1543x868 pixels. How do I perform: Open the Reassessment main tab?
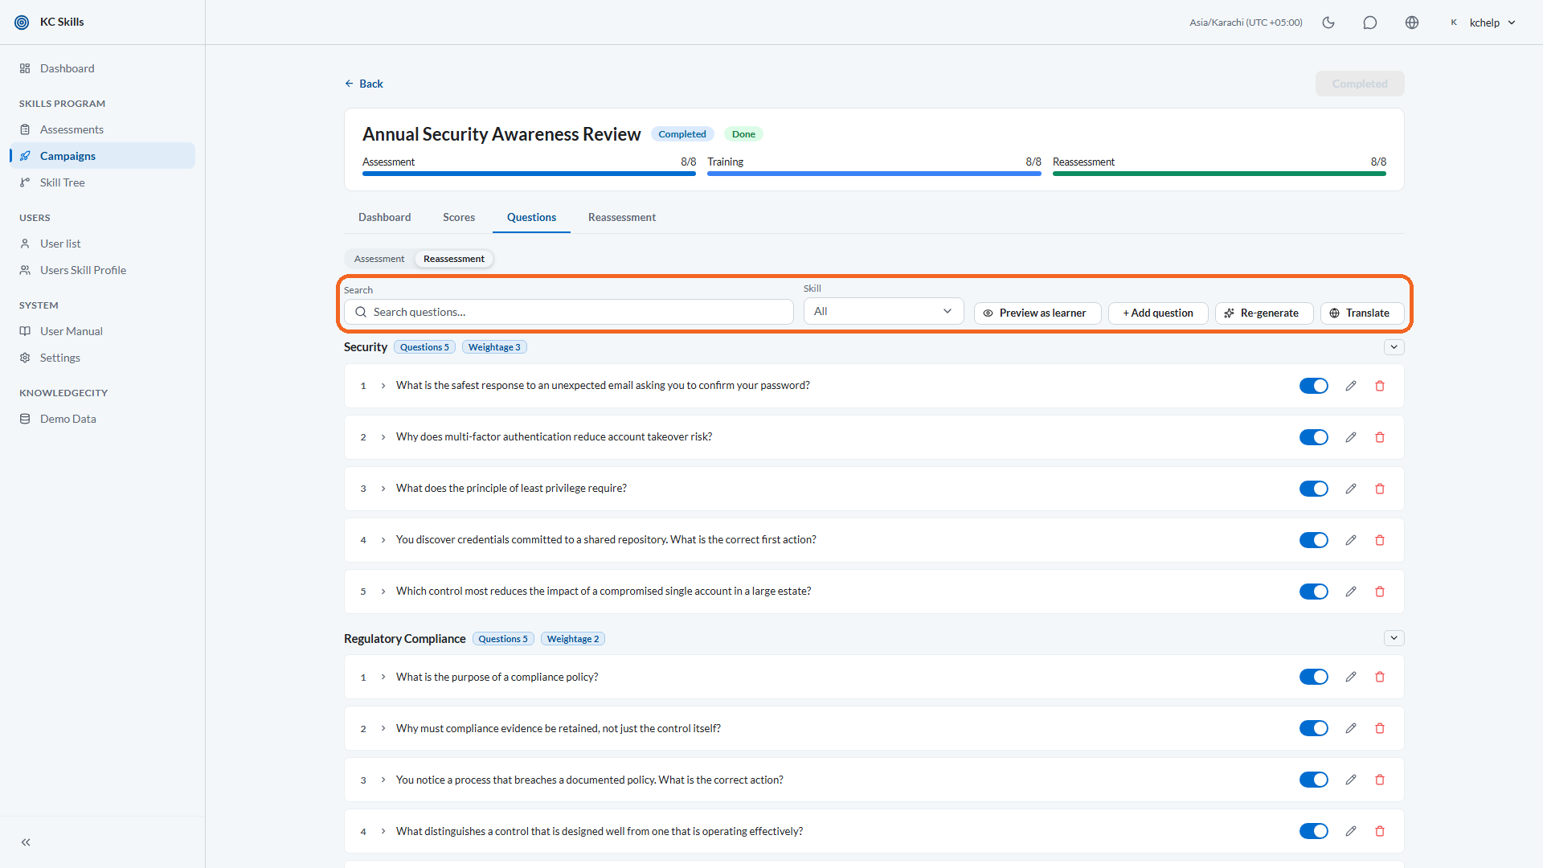[621, 217]
